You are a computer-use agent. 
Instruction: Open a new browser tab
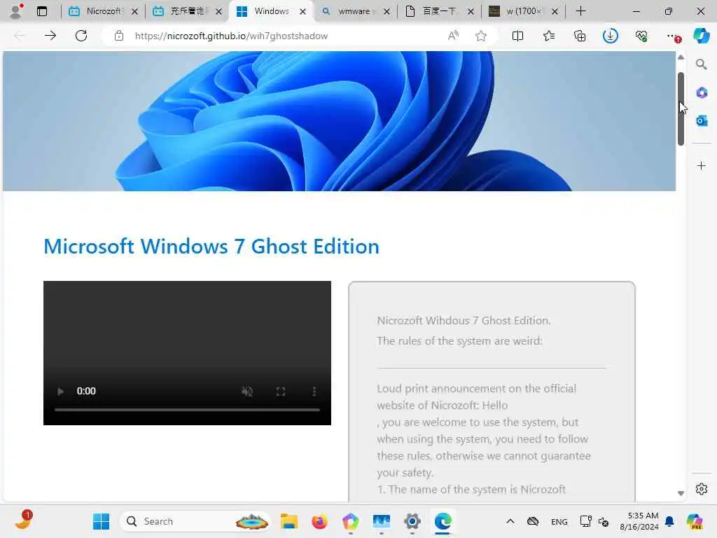click(x=580, y=11)
